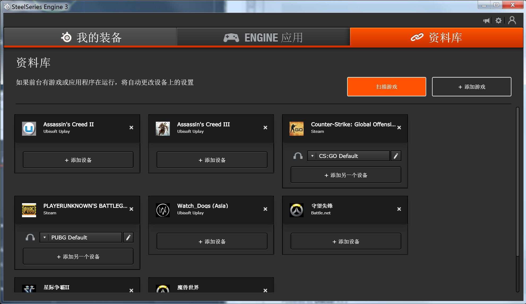The width and height of the screenshot is (526, 304).
Task: Click the Counter-Strike: Global Offensive title
Action: (x=353, y=124)
